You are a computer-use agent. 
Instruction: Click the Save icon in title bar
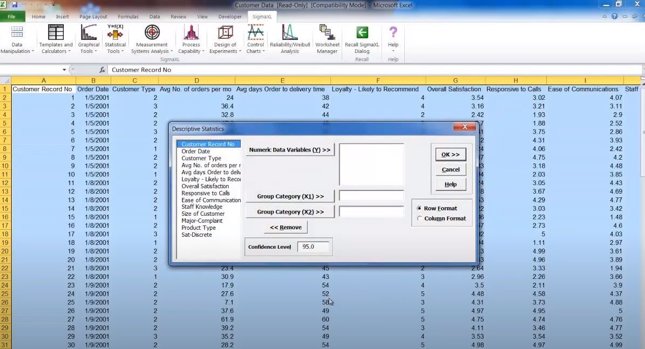tap(15, 5)
